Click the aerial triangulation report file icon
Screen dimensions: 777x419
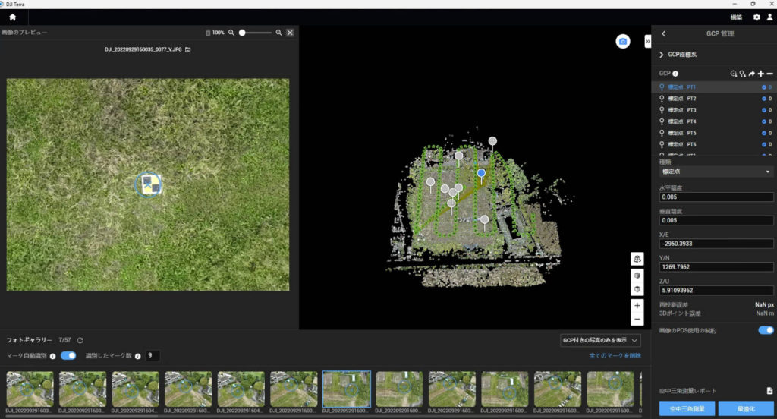[x=769, y=391]
